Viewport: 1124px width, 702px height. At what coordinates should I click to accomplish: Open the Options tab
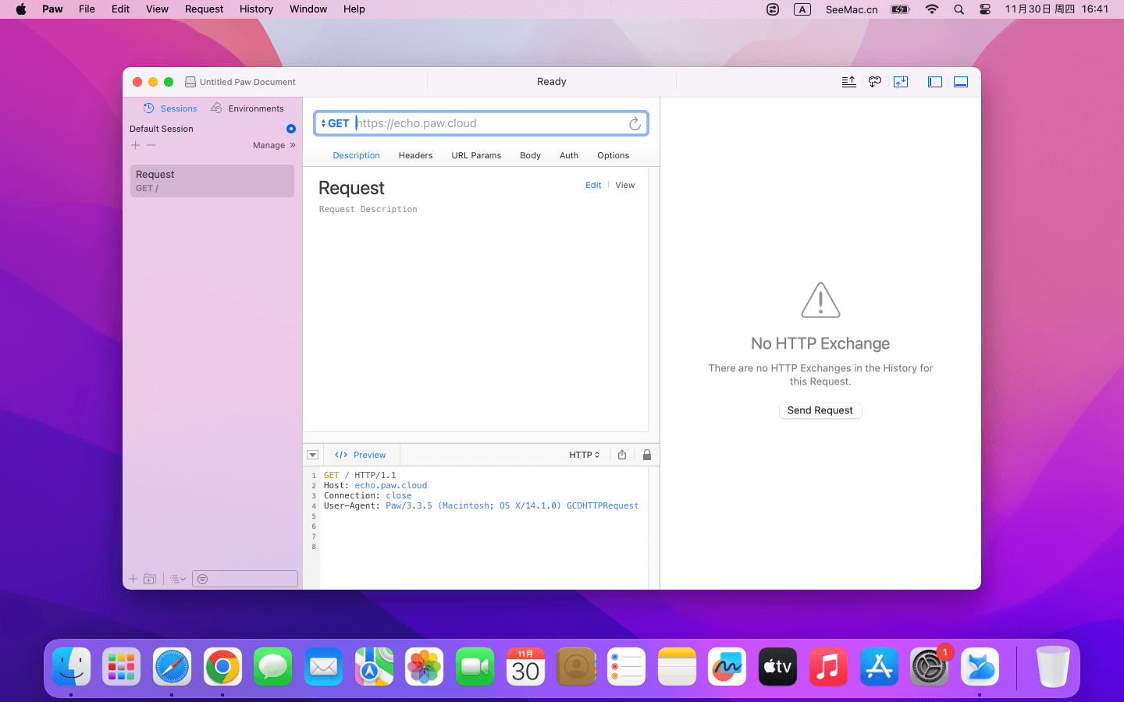[x=613, y=155]
